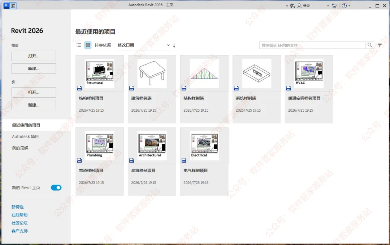This screenshot has width=390, height=245.
Task: Open 客户支持 link
Action: pos(19,231)
